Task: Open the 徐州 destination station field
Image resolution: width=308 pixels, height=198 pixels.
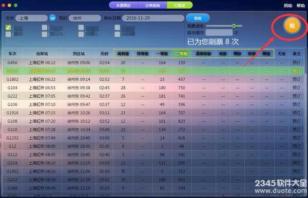Action: click(x=85, y=18)
